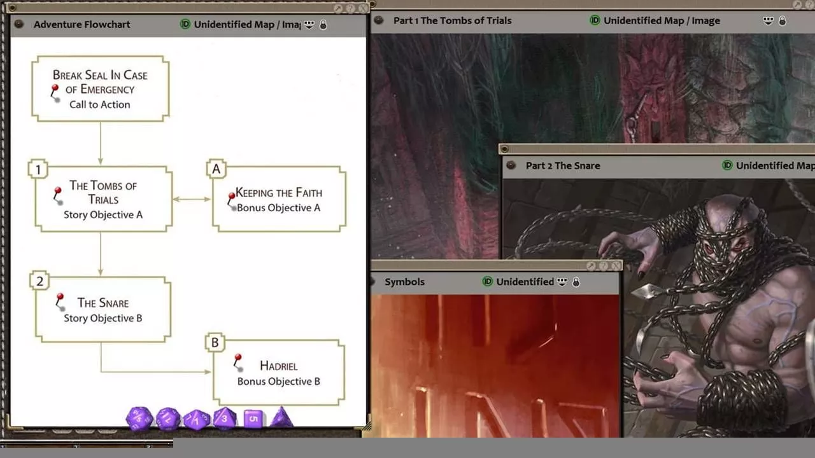Click the resize grip of Adventure Flowchart window
The image size is (815, 458).
pos(365,427)
